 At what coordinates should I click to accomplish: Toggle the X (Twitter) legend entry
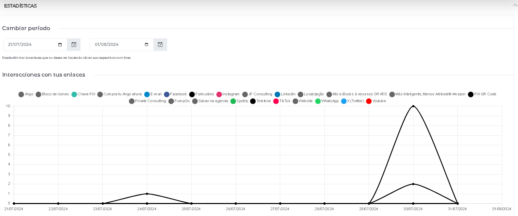(x=353, y=101)
